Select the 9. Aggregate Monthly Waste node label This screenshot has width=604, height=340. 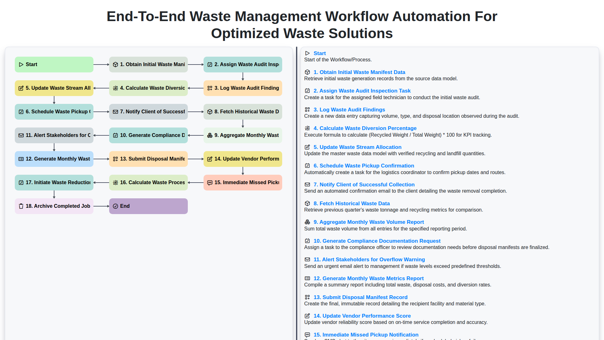(x=247, y=135)
